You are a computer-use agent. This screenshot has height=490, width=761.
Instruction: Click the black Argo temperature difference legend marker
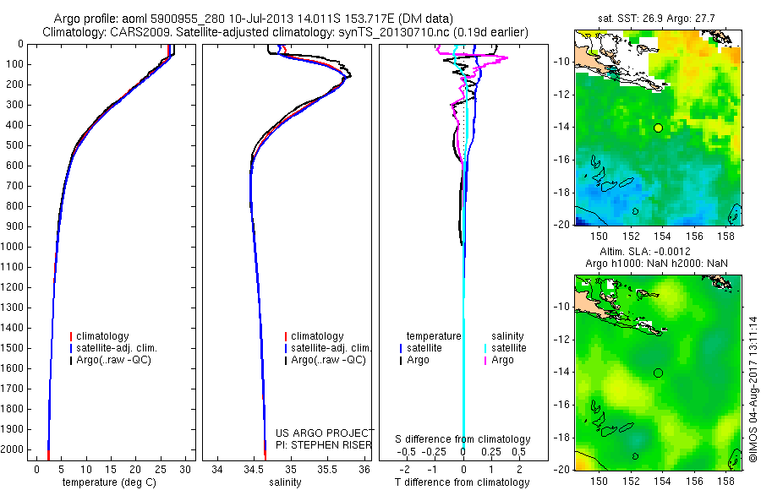pos(401,361)
